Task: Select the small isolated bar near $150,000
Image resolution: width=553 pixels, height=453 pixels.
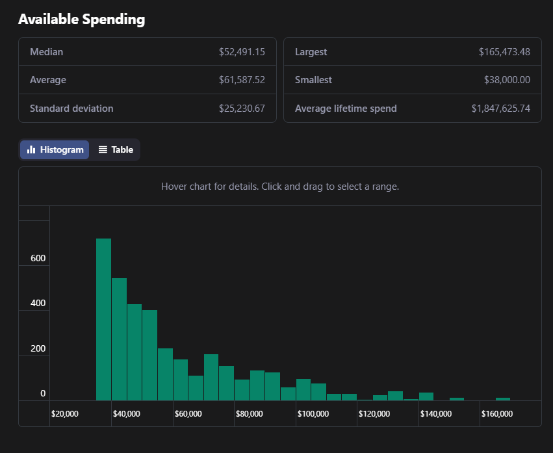Action: tap(457, 398)
